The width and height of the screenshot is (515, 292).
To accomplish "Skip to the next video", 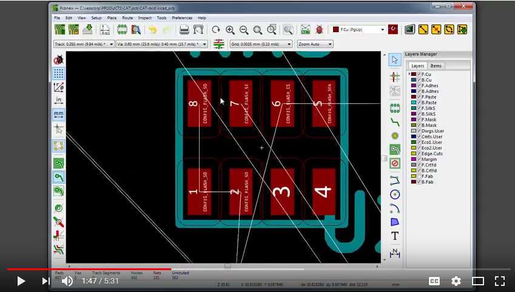I will click(x=45, y=281).
